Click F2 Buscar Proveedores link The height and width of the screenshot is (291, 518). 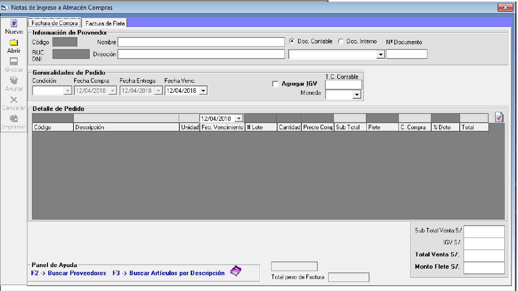tap(69, 273)
